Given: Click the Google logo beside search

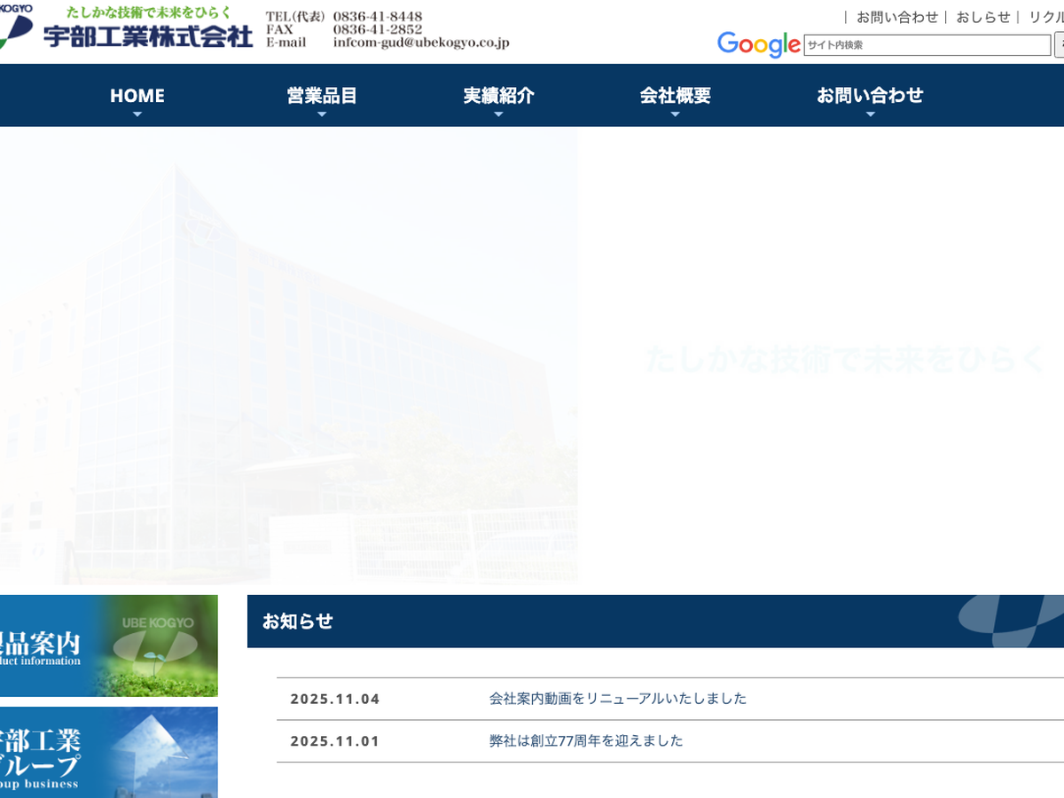Looking at the screenshot, I should click(758, 44).
